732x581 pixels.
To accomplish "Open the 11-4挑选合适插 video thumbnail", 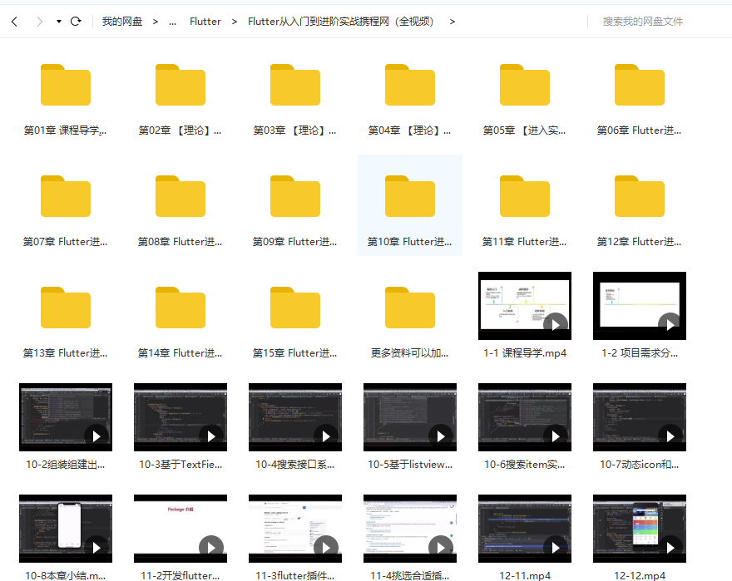I will 410,529.
